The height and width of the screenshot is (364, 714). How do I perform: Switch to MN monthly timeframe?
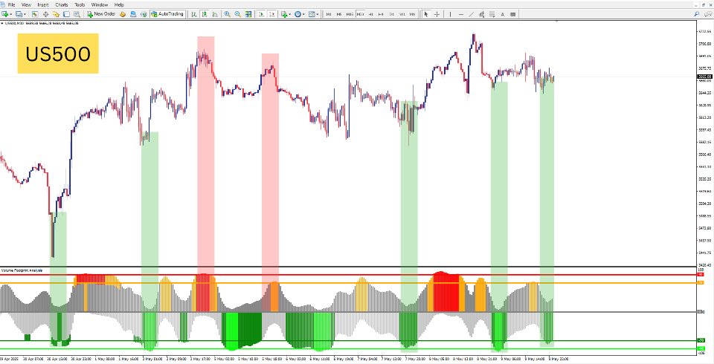coord(412,14)
